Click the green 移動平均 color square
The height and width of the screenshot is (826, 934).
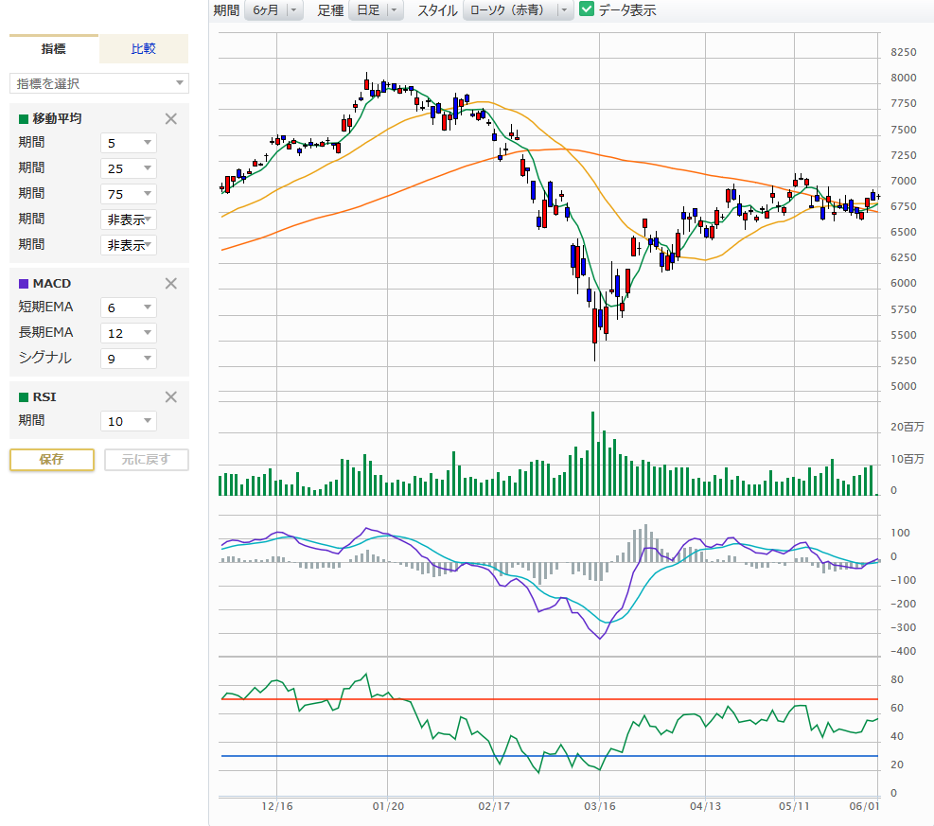[x=24, y=119]
